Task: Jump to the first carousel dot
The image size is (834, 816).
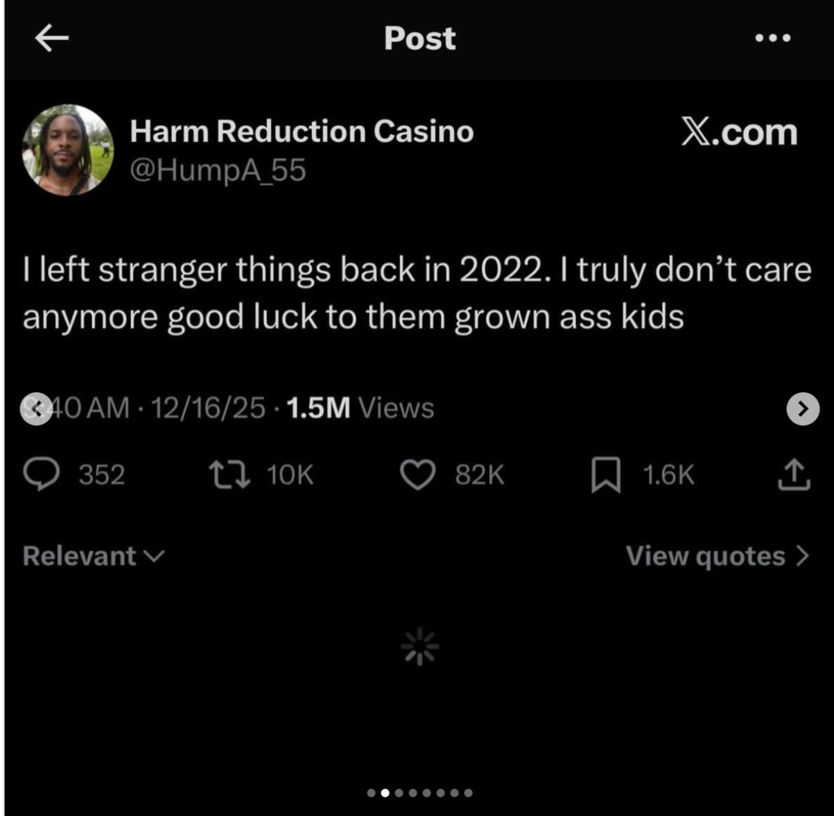Action: pos(371,792)
